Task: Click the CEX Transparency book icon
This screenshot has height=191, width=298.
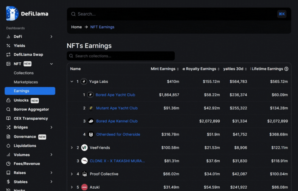Action: tap(8, 118)
